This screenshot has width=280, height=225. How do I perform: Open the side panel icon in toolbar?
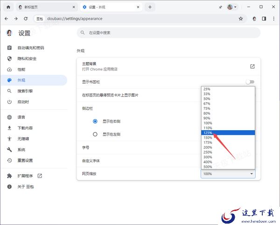tap(264, 19)
